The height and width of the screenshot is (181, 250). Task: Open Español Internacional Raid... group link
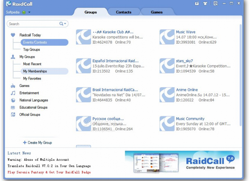116,61
